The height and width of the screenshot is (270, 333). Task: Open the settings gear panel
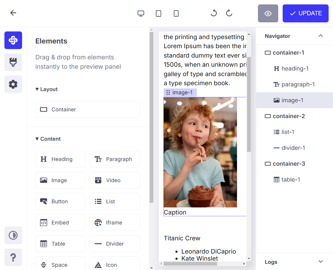pos(13,84)
